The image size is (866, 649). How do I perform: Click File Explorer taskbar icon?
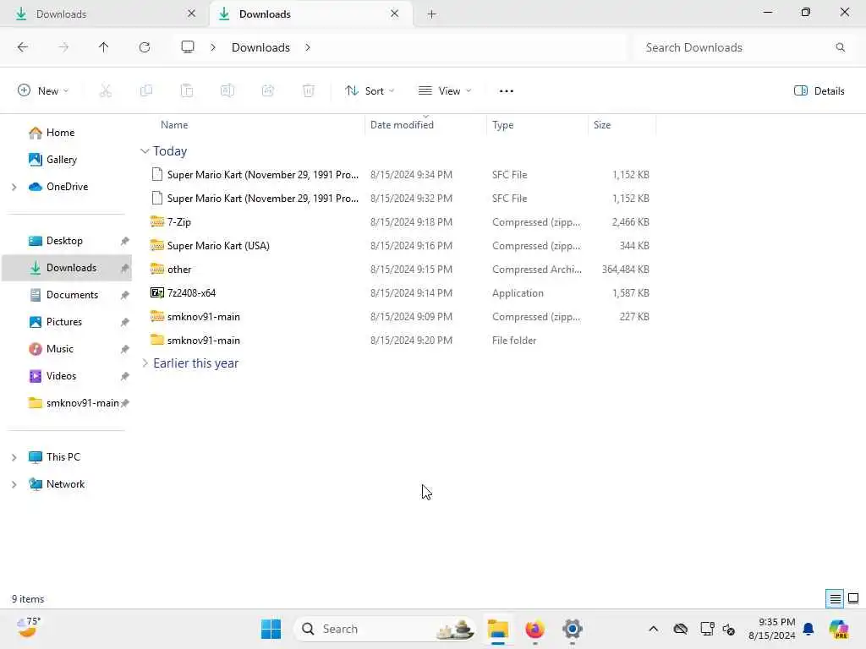point(497,629)
